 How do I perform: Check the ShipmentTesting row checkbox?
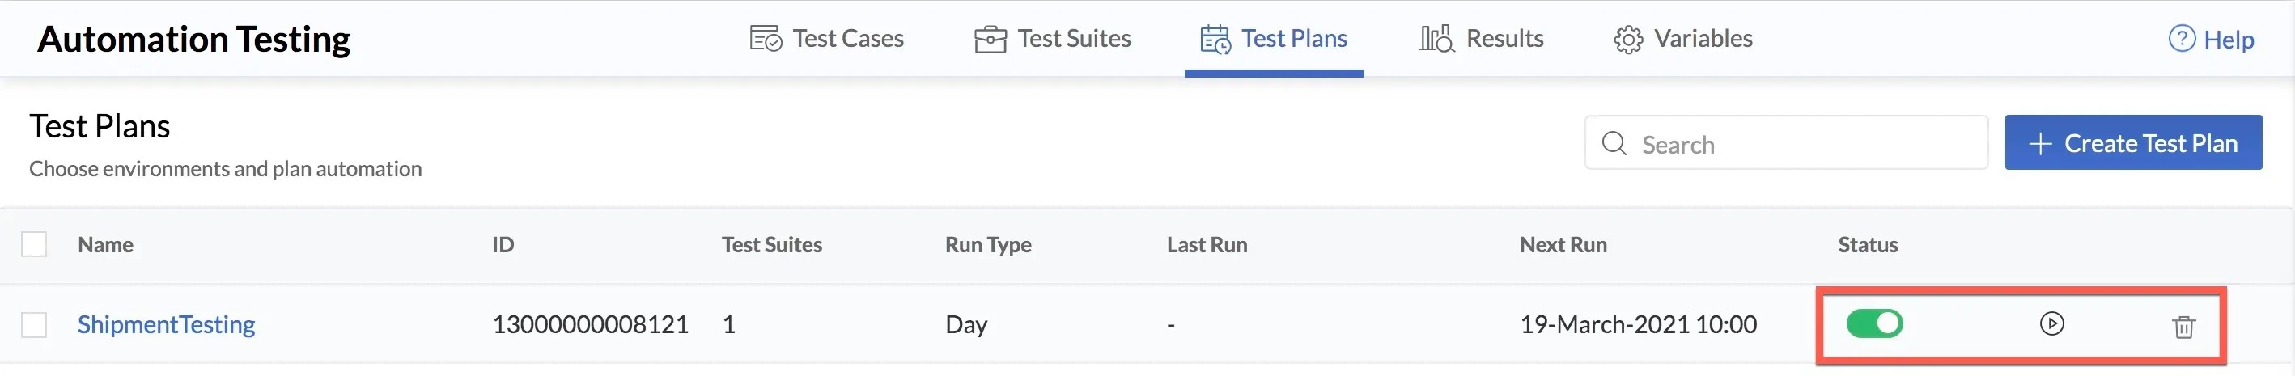point(34,325)
